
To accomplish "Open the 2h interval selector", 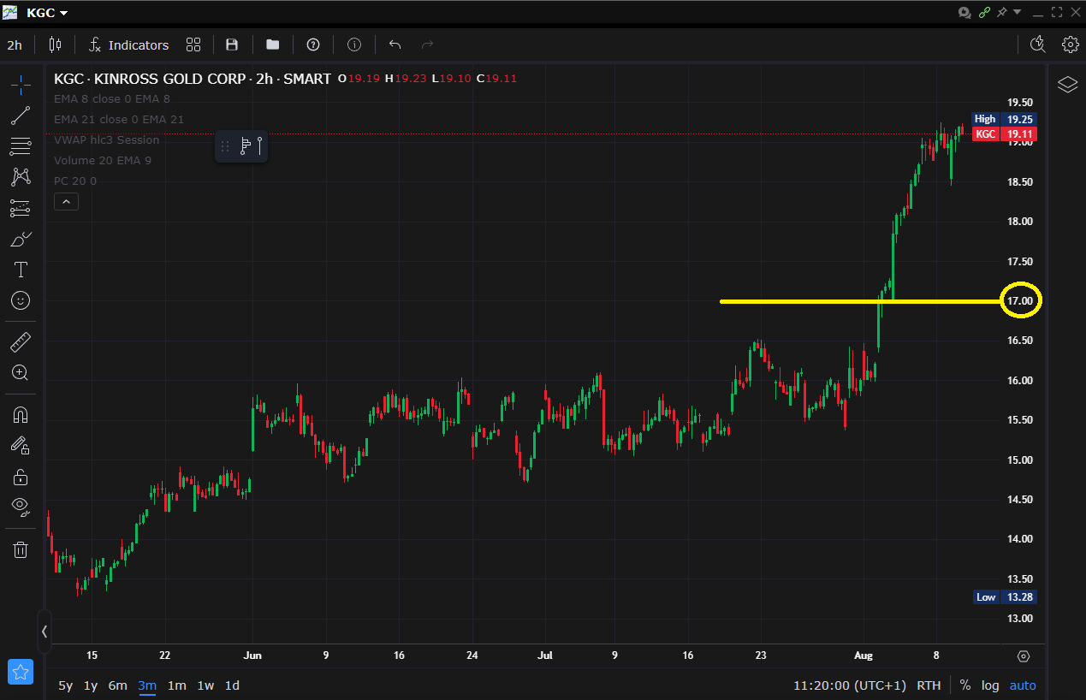I will click(x=15, y=44).
